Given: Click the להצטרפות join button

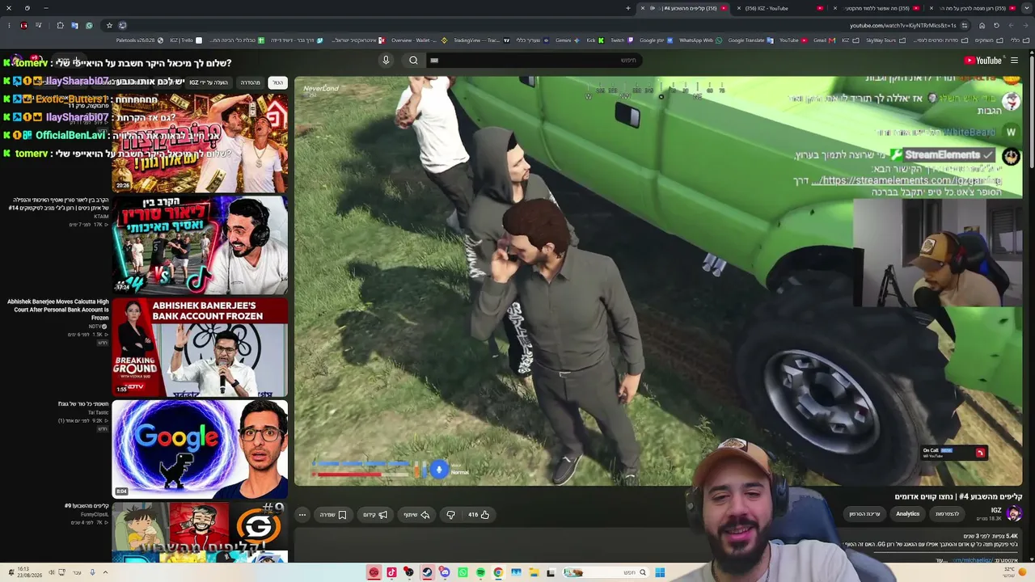Looking at the screenshot, I should pyautogui.click(x=948, y=513).
